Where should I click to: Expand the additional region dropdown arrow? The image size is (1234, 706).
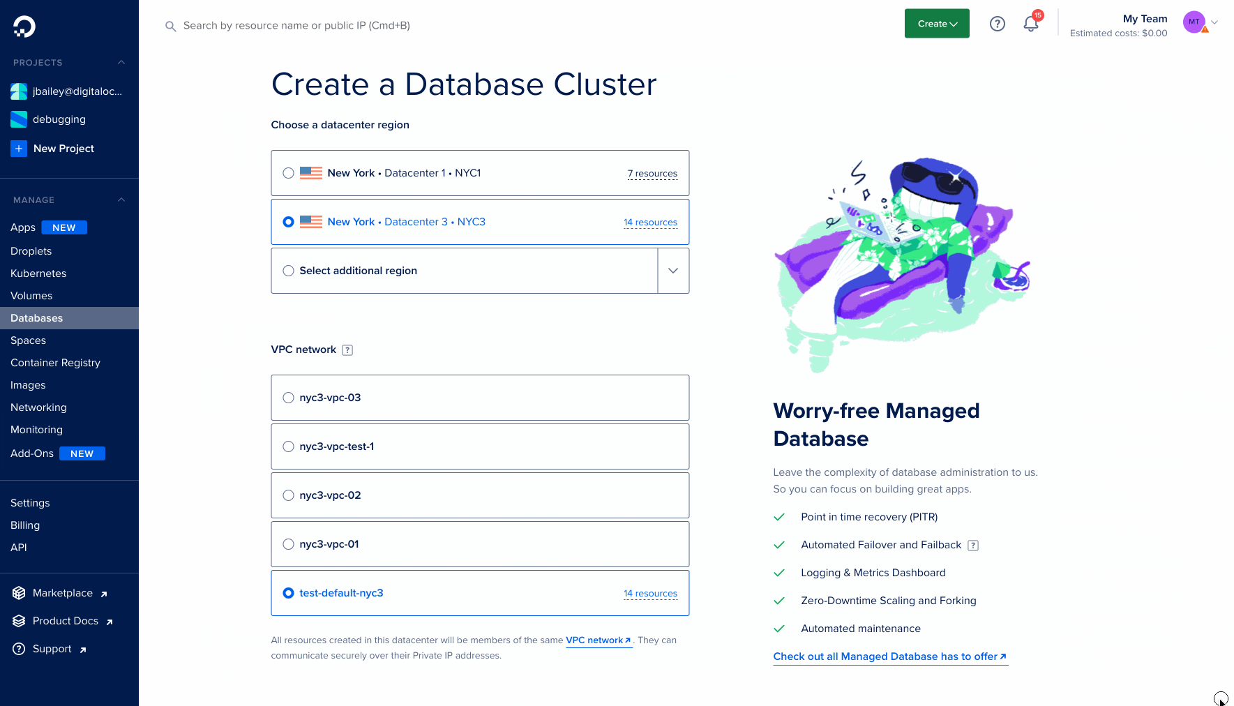coord(673,271)
